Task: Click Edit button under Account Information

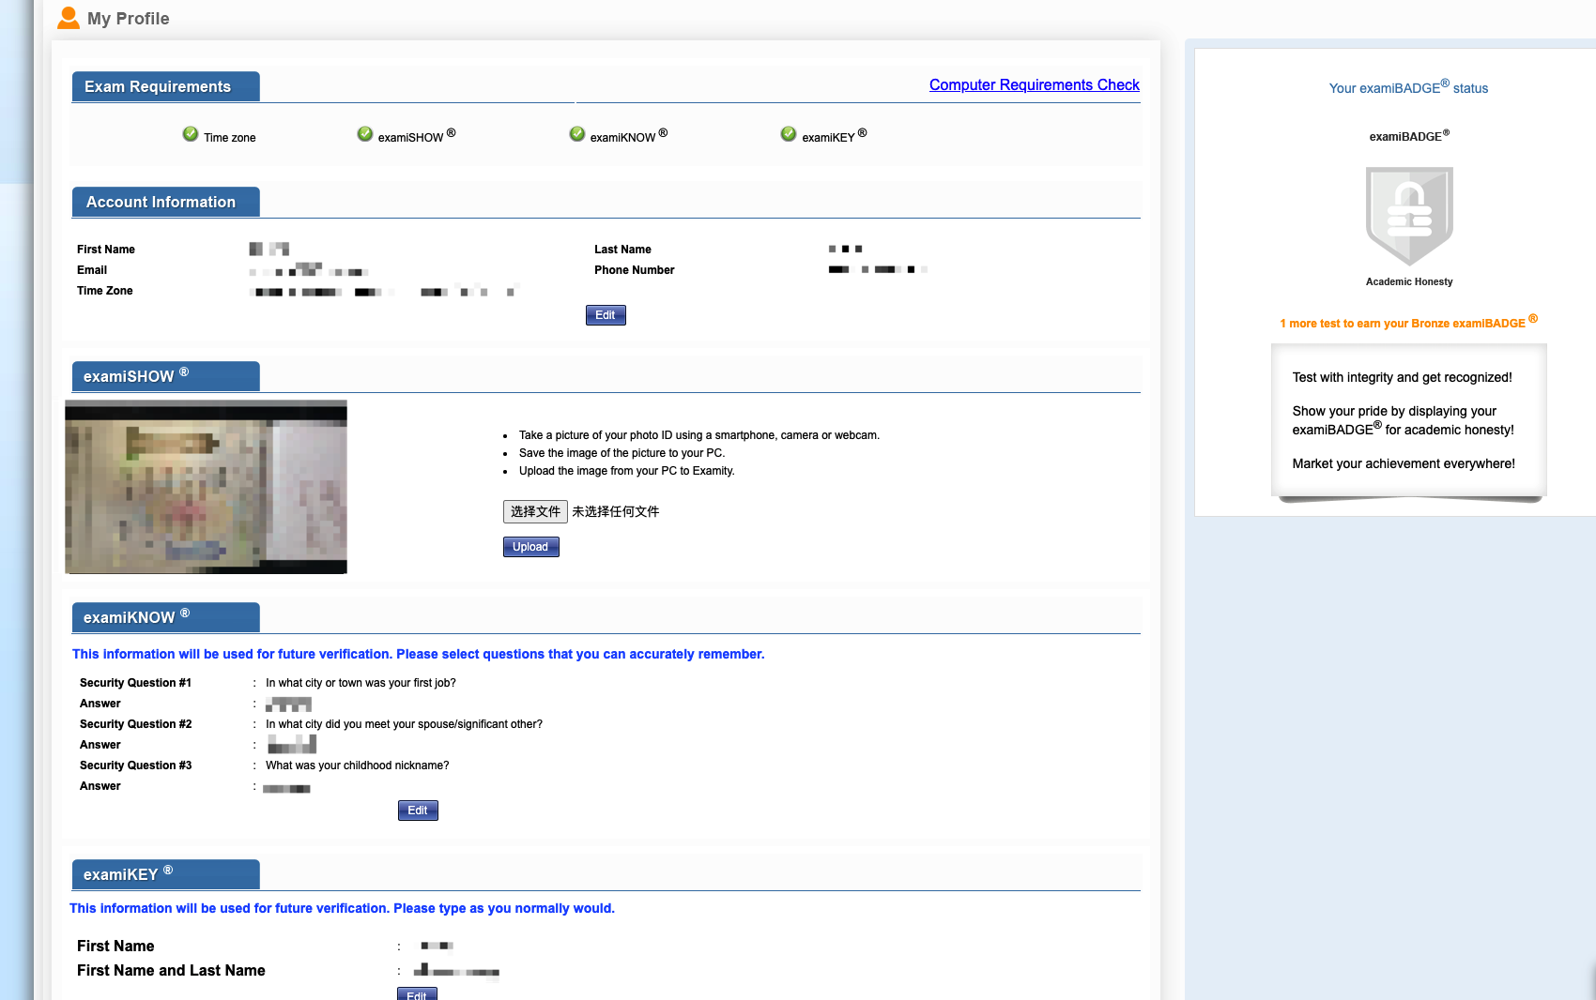Action: [606, 315]
